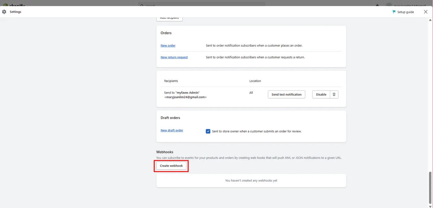The image size is (433, 208).
Task: Delete the myfaves Admin recipient with trash icon
Action: pyautogui.click(x=334, y=94)
